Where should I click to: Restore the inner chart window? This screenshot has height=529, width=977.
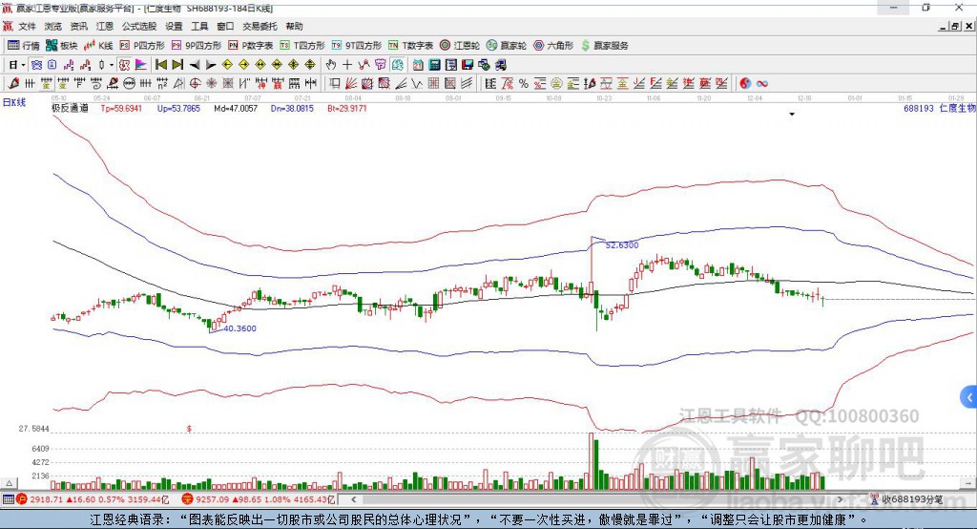coord(955,26)
